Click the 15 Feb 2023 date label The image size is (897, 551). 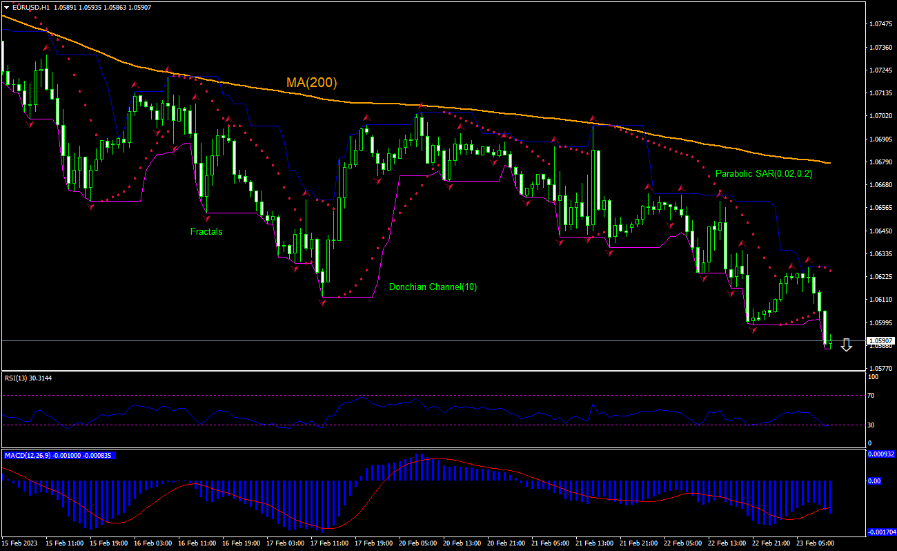click(x=21, y=543)
